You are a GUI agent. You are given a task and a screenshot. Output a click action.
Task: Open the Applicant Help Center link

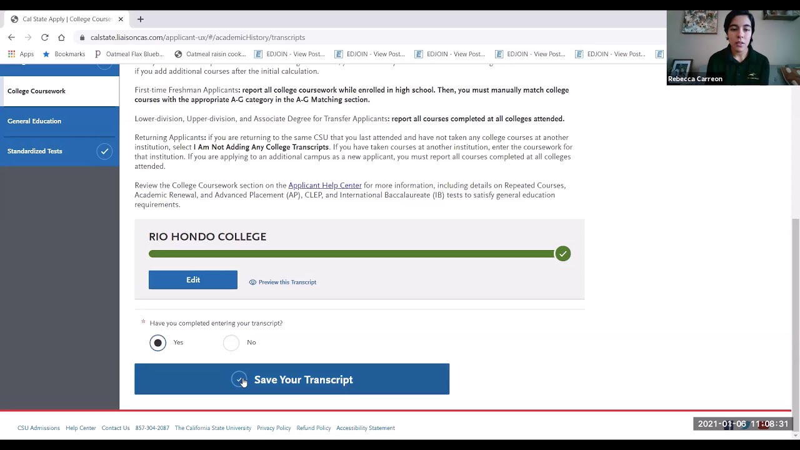click(325, 186)
